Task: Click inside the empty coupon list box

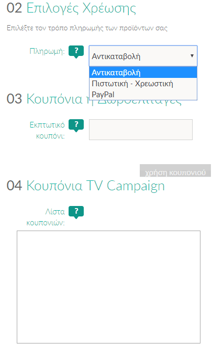Action: pos(108,286)
